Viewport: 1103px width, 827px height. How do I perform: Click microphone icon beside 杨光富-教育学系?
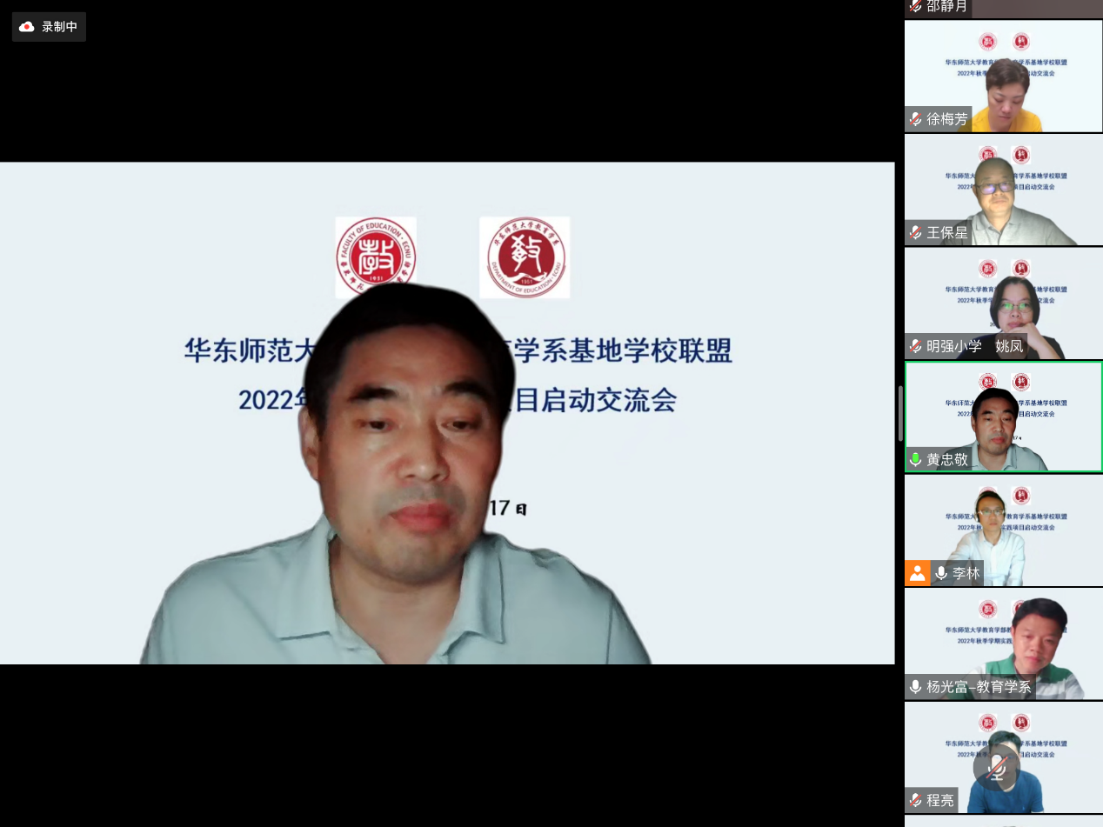pos(915,687)
